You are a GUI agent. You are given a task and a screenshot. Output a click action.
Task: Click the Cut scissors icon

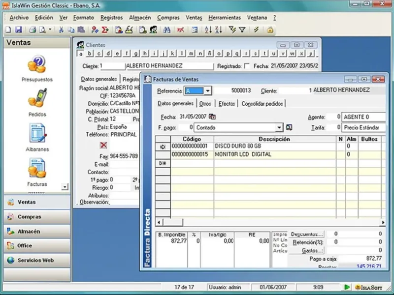[61, 30]
